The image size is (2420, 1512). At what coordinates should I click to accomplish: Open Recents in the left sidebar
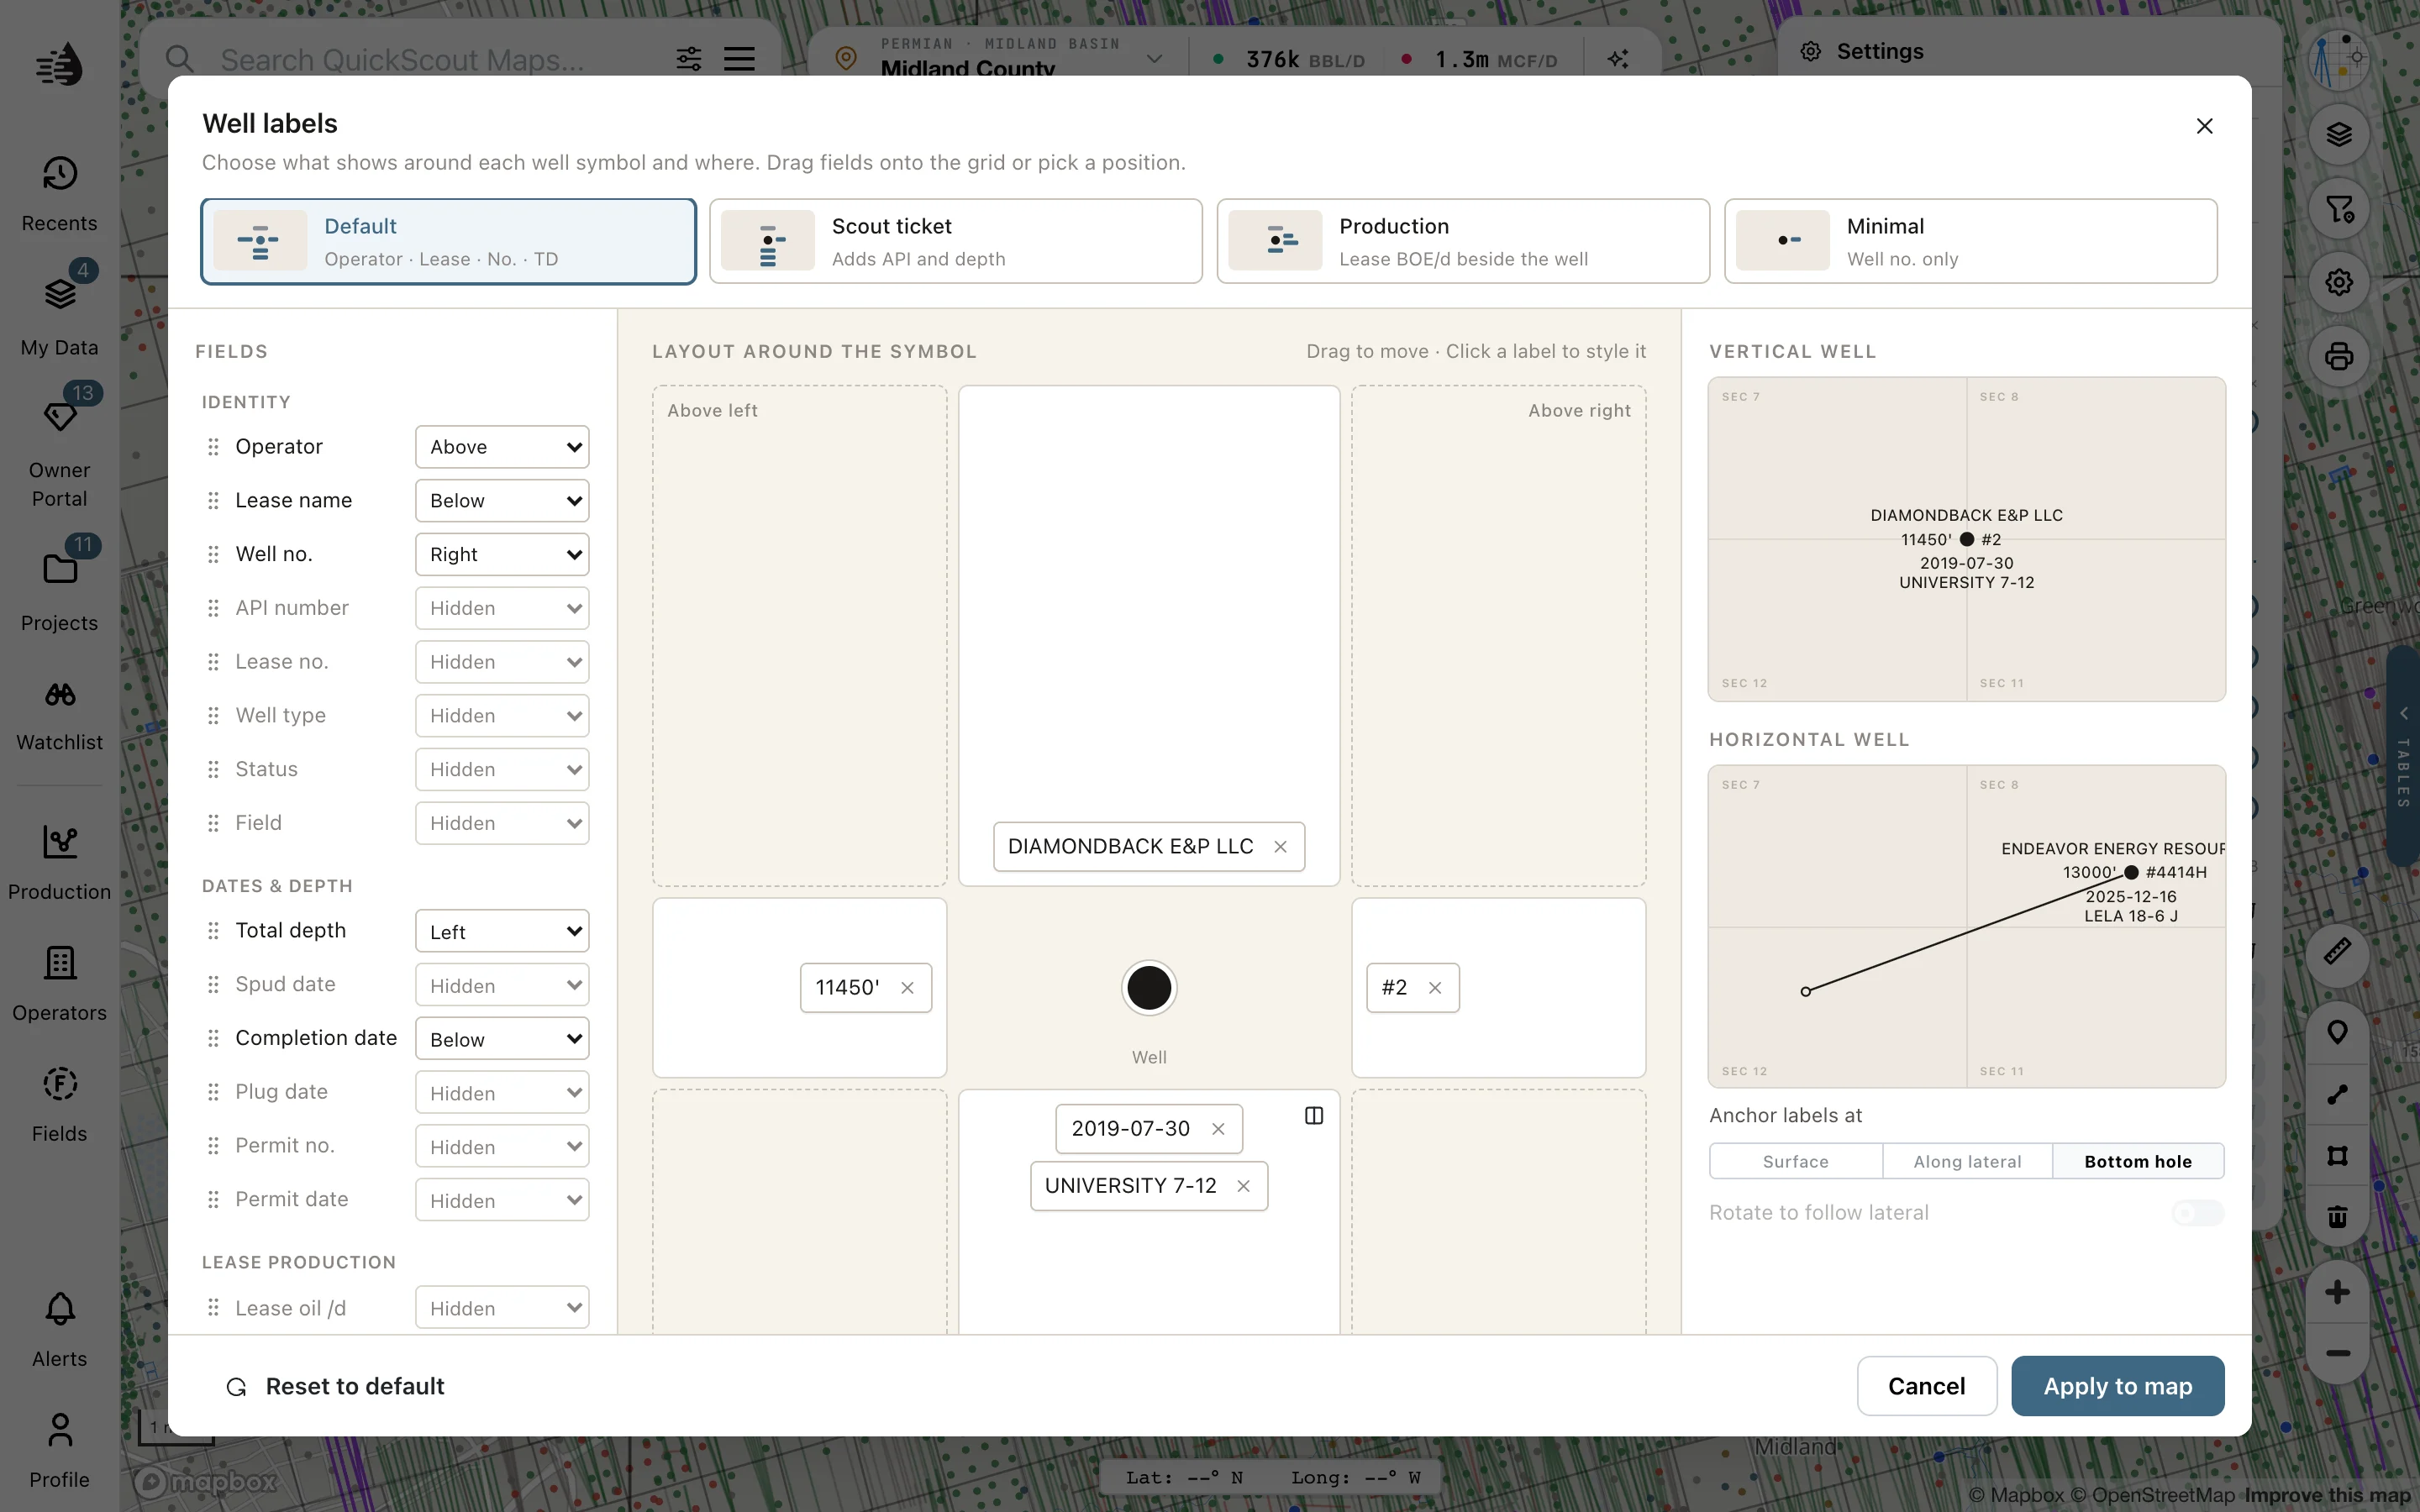(59, 194)
